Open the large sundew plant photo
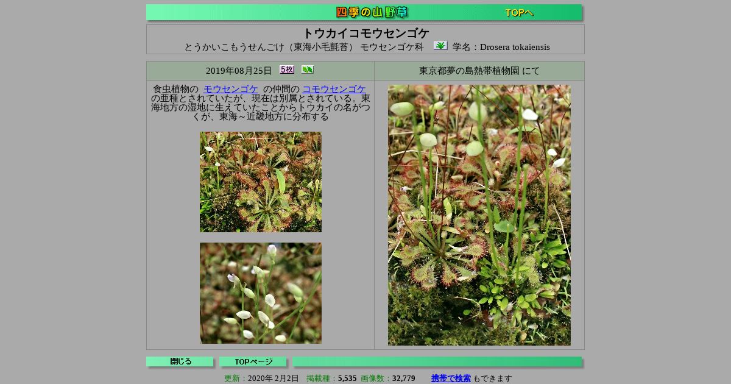 click(479, 215)
